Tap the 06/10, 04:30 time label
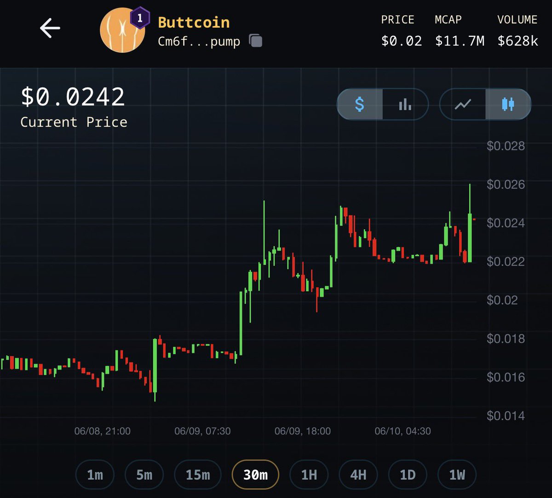The width and height of the screenshot is (552, 498). [x=403, y=431]
